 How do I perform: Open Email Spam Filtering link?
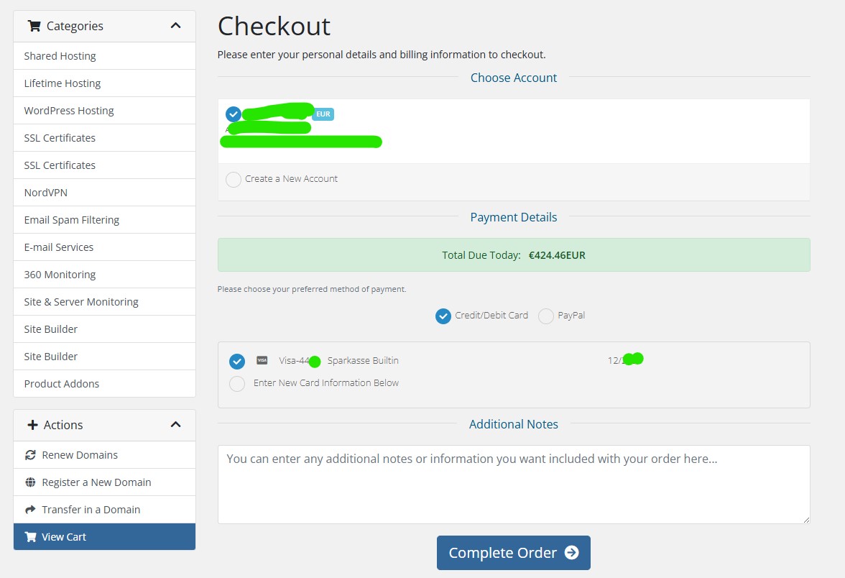pos(72,220)
